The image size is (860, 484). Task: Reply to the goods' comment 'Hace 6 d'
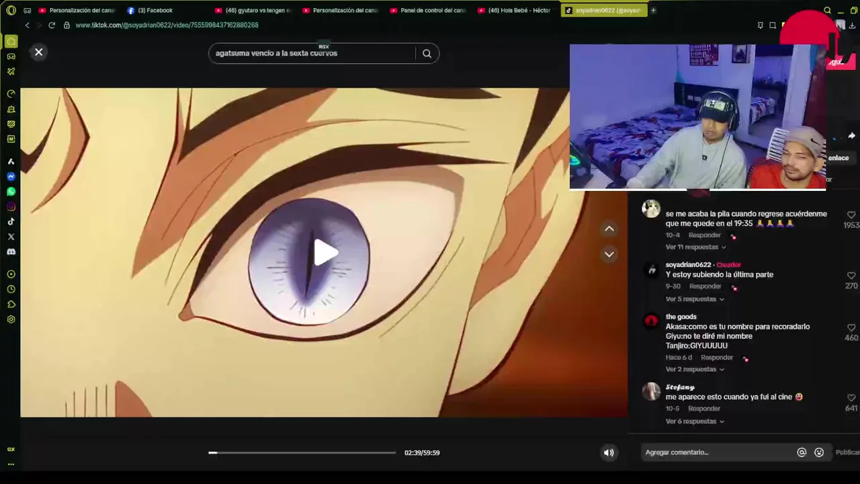tap(717, 358)
